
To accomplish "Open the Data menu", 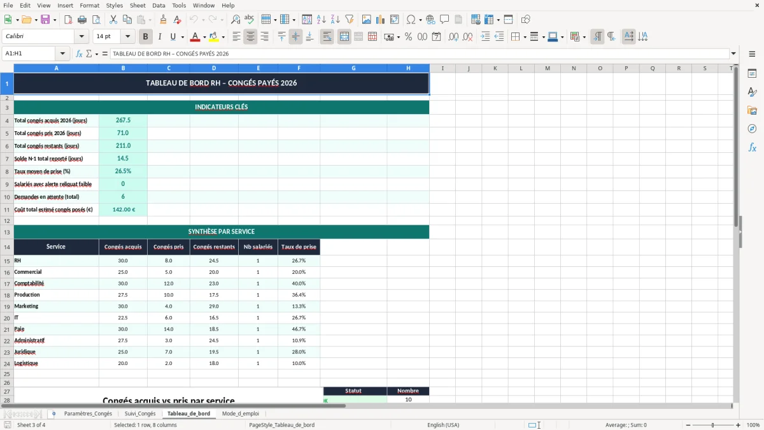I will coord(159,5).
